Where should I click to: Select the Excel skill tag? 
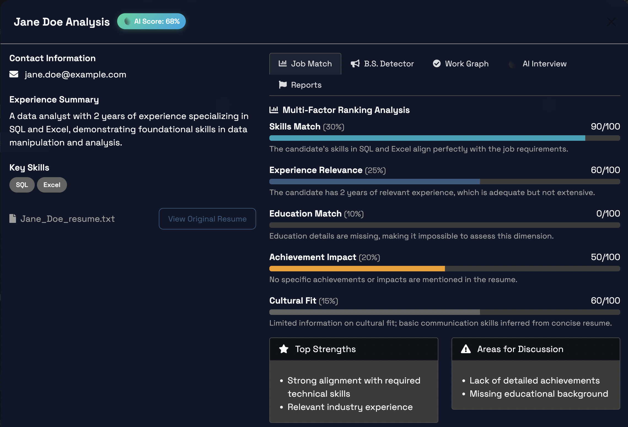coord(52,185)
